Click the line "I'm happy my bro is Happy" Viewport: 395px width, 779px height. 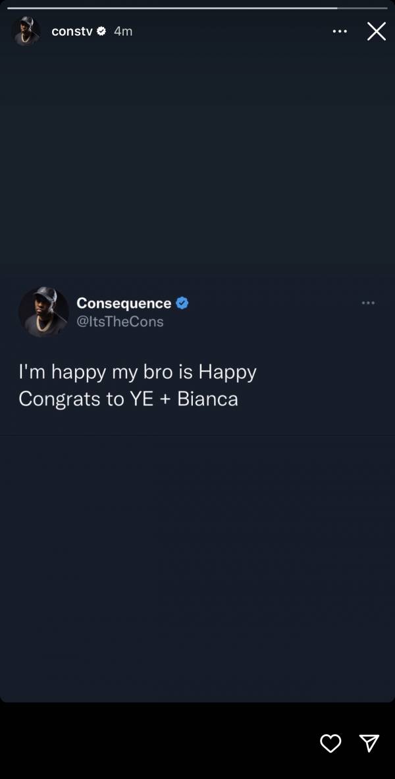tap(138, 372)
